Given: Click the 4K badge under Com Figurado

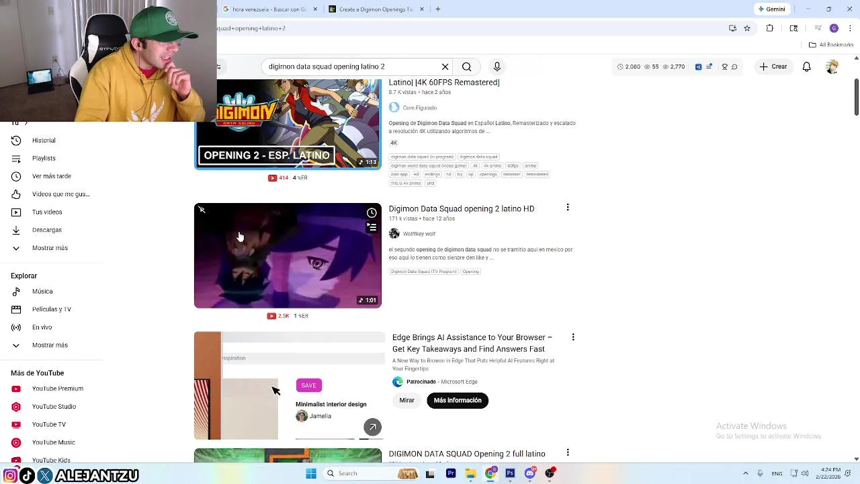Looking at the screenshot, I should pyautogui.click(x=394, y=143).
